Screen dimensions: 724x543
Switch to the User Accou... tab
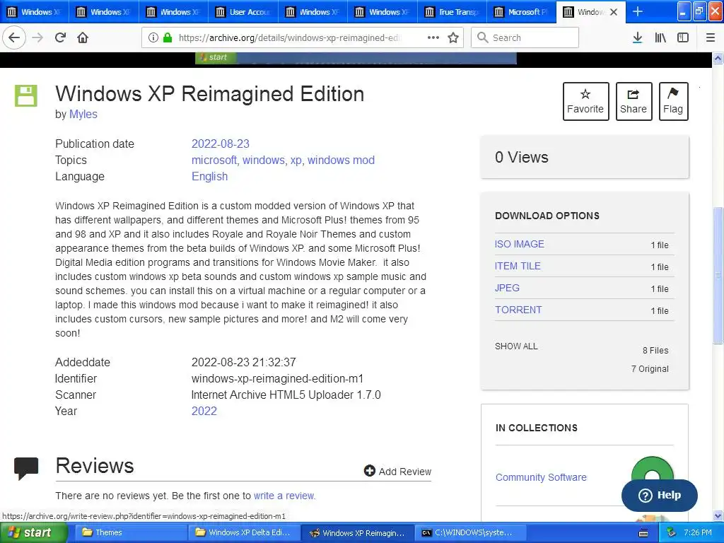coord(243,11)
